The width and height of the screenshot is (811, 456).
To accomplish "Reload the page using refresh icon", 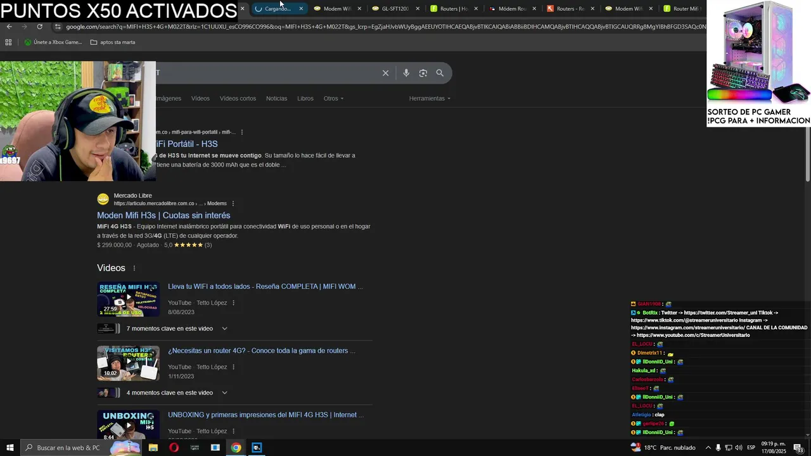I will [x=39, y=27].
